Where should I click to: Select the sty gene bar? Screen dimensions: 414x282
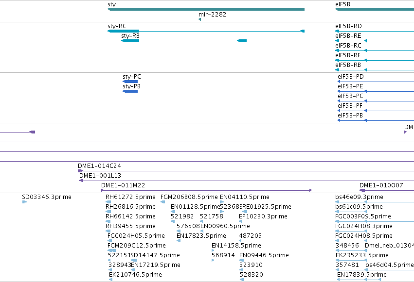coord(206,9)
